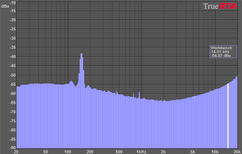Click the '2k' frequency axis label
Viewport: 242px width, 154px height.
click(163, 152)
